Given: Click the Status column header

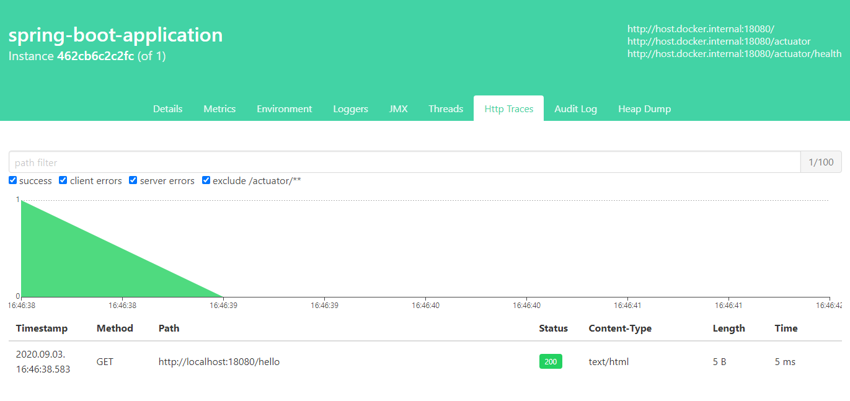Looking at the screenshot, I should pos(554,328).
